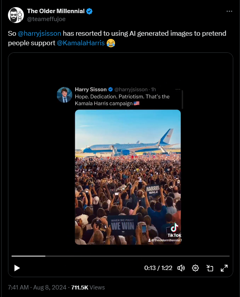This screenshot has width=240, height=297.
Task: Open The Older Millennial display name link
Action: tap(55, 11)
